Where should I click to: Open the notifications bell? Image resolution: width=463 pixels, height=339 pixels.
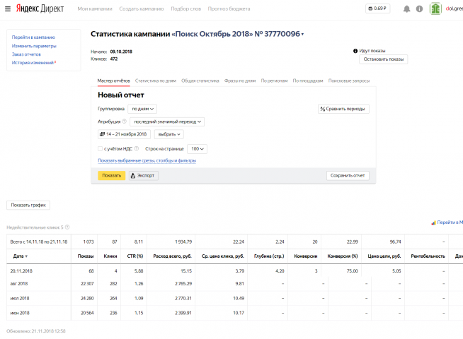(406, 8)
